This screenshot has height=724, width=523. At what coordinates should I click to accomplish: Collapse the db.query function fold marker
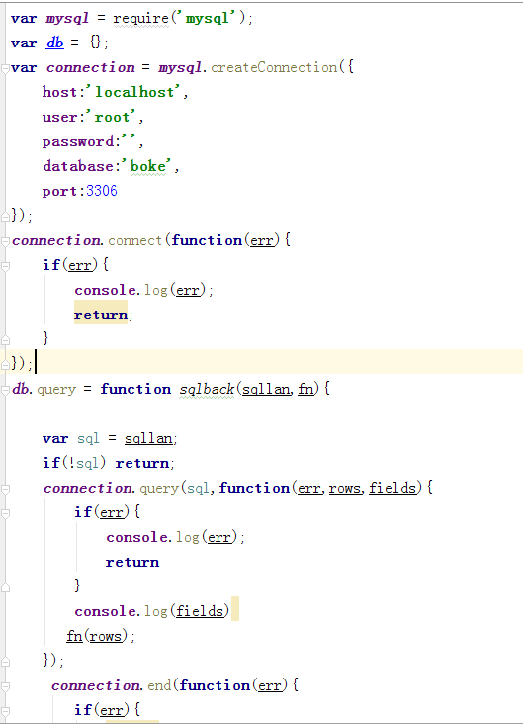click(5, 390)
